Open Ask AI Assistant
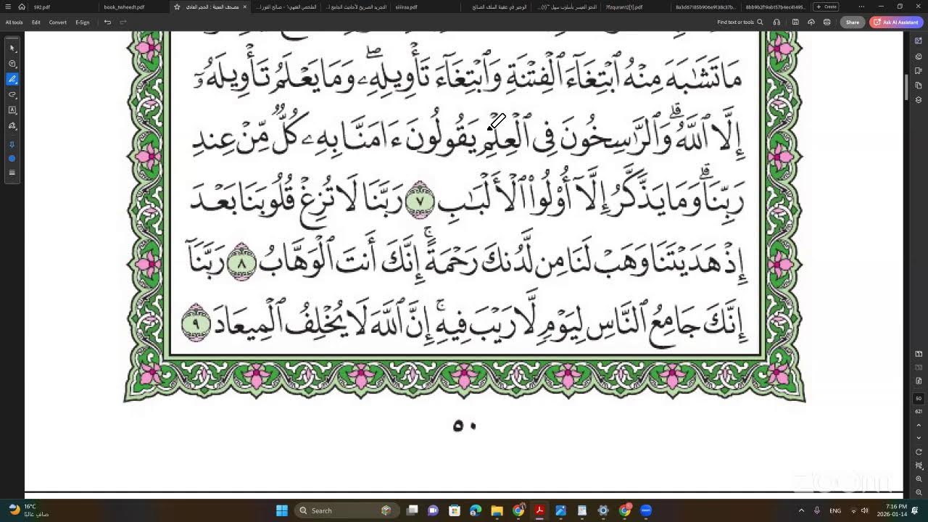This screenshot has height=522, width=928. tap(896, 22)
